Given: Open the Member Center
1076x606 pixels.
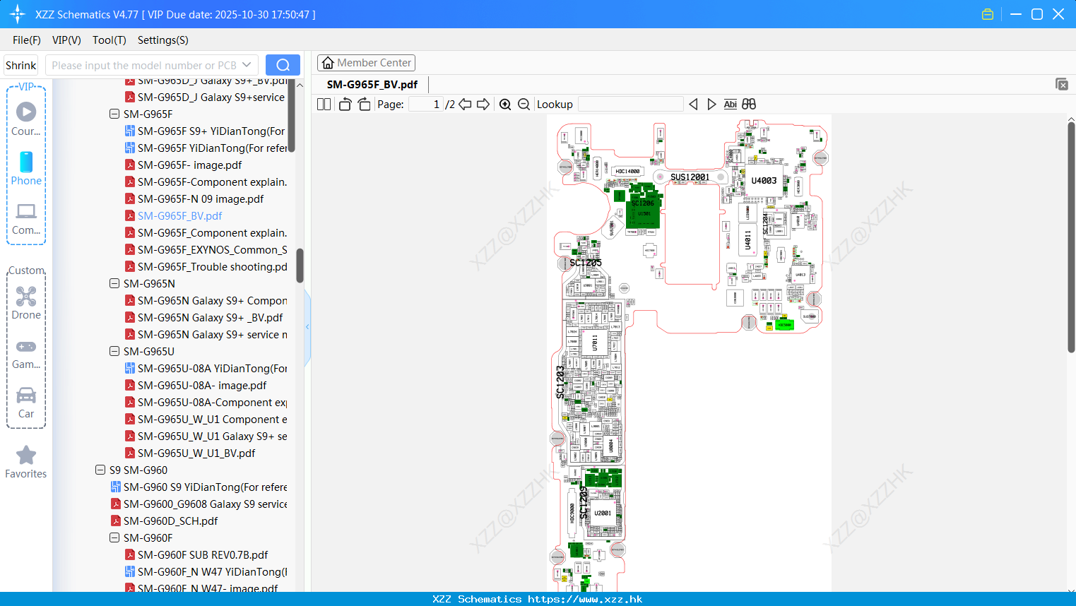Looking at the screenshot, I should pyautogui.click(x=366, y=63).
